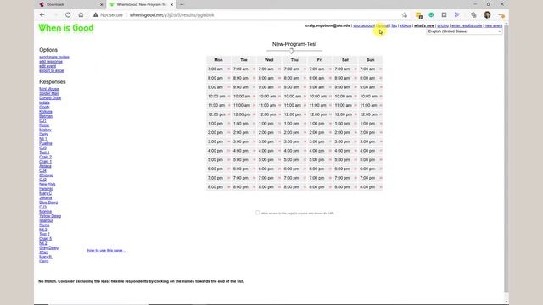Click the red marker beside Mon 8:00 pm
This screenshot has height=305, width=543.
pyautogui.click(x=228, y=187)
